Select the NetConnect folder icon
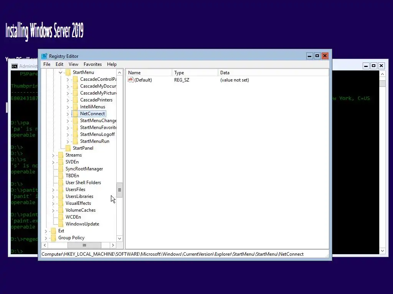Image resolution: width=393 pixels, height=294 pixels. [75, 114]
